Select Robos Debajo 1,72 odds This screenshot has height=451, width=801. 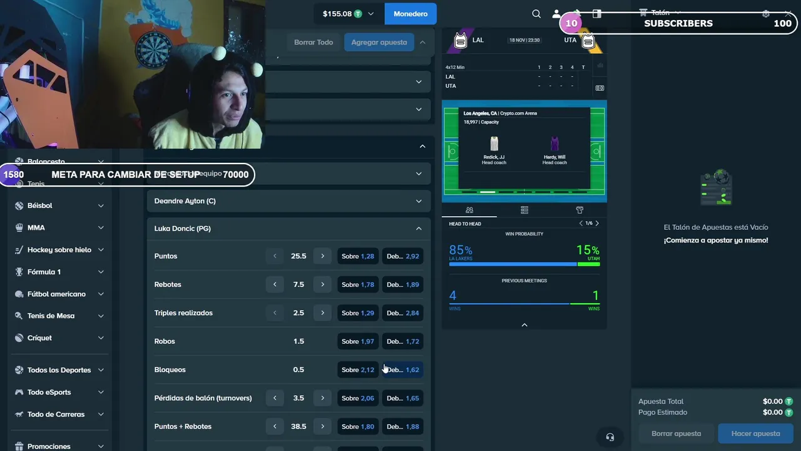(x=402, y=341)
